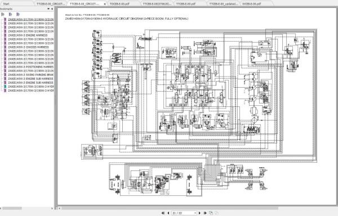Viewport: 338px width, 216px height.
Task: Click the Bookmarks panel title
Action: point(6,9)
